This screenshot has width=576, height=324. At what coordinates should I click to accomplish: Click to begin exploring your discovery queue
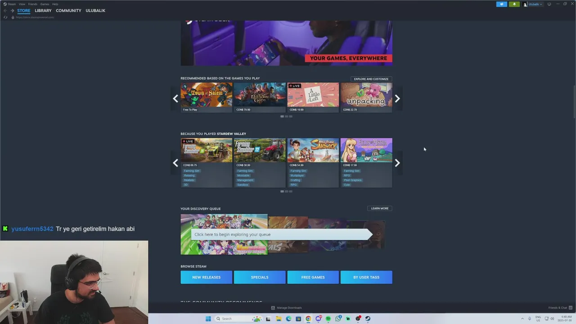tap(282, 234)
